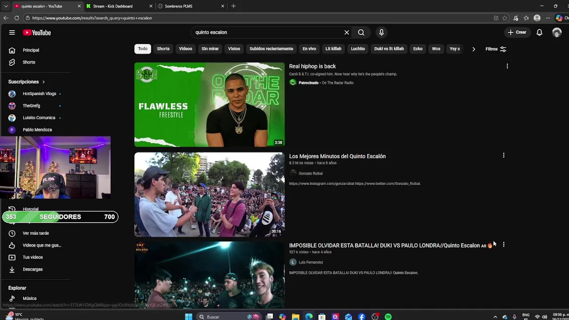Image resolution: width=569 pixels, height=320 pixels.
Task: Close the quinto escalon YouTube tab
Action: 79,6
